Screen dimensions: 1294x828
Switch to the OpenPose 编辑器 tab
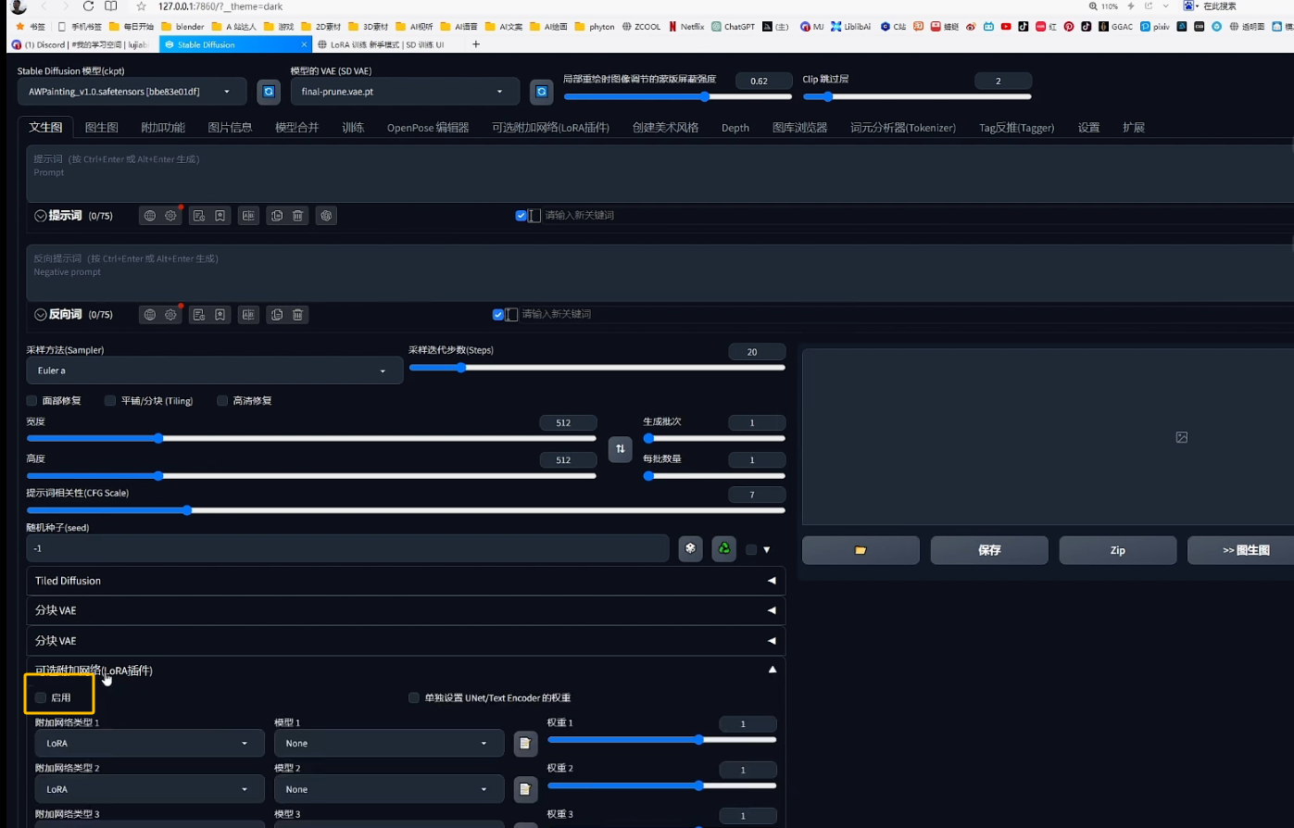[x=428, y=128]
